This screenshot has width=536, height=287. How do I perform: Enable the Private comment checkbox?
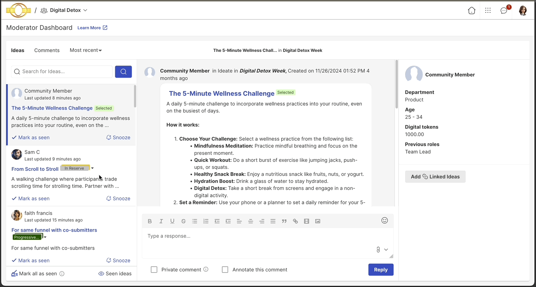click(x=154, y=269)
